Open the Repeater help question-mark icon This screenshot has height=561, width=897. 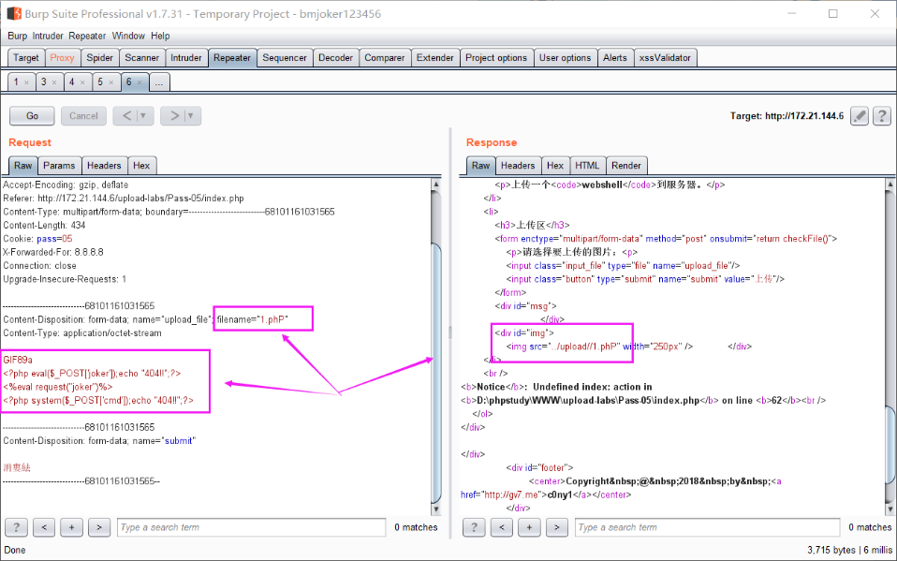coord(882,115)
